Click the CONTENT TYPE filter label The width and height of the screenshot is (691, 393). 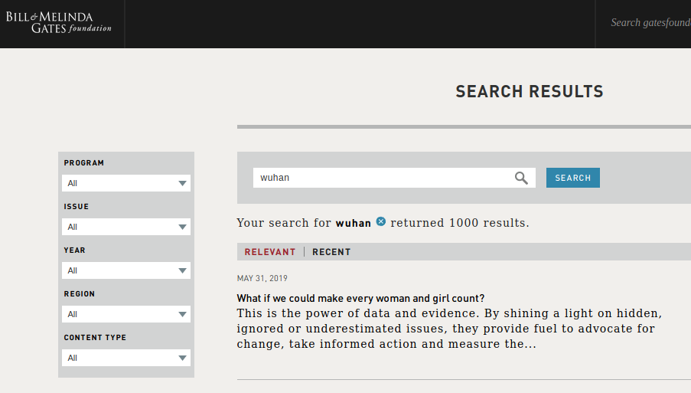(95, 338)
